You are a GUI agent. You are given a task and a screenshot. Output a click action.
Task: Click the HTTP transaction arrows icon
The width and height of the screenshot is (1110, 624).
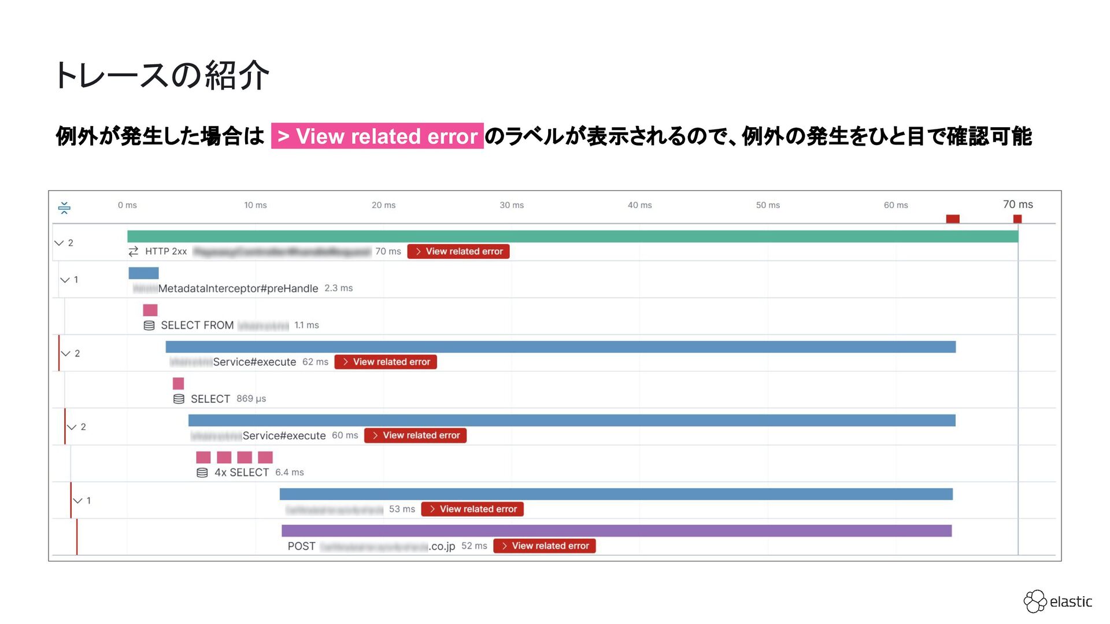pos(134,251)
